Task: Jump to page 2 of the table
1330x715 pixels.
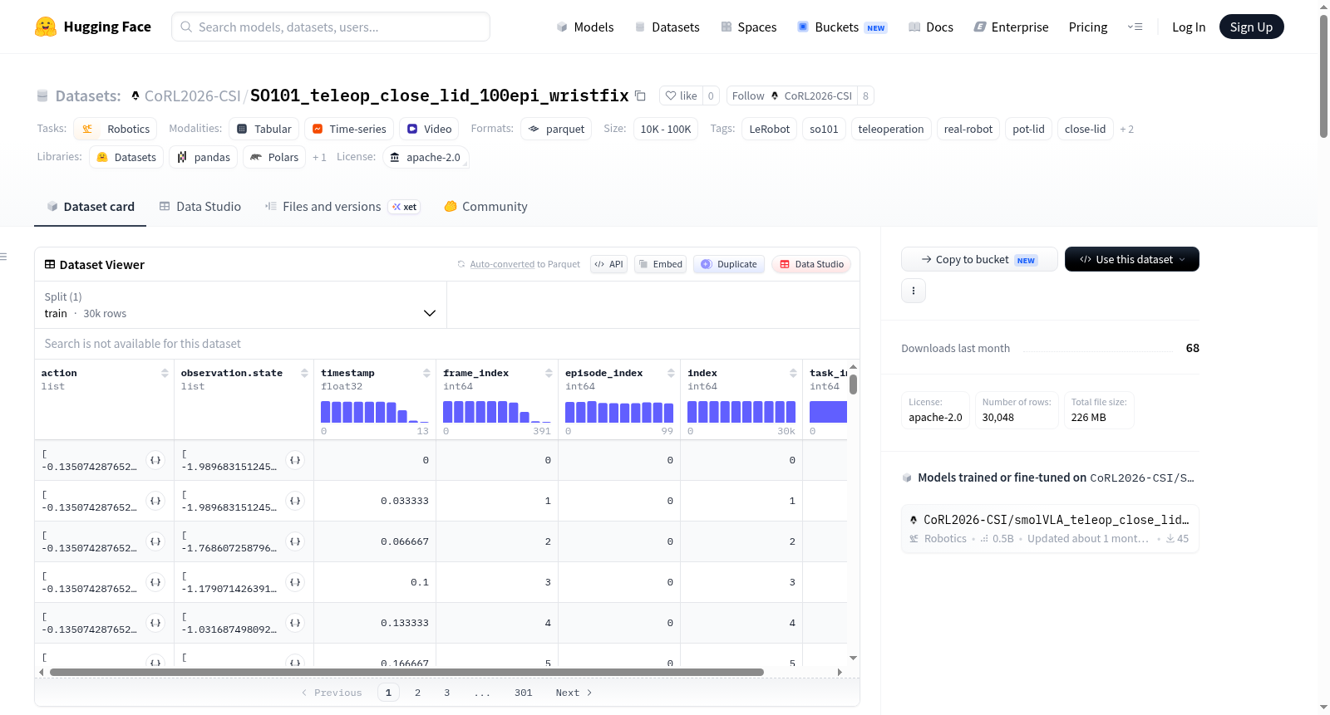Action: click(x=417, y=693)
